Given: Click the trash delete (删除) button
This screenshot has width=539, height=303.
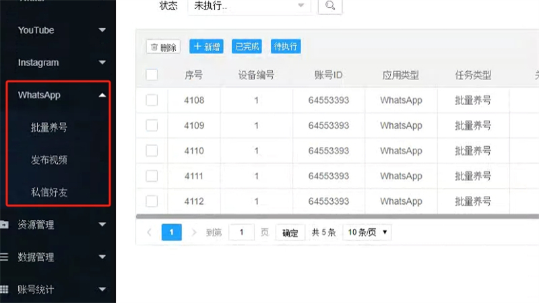Looking at the screenshot, I should (163, 47).
